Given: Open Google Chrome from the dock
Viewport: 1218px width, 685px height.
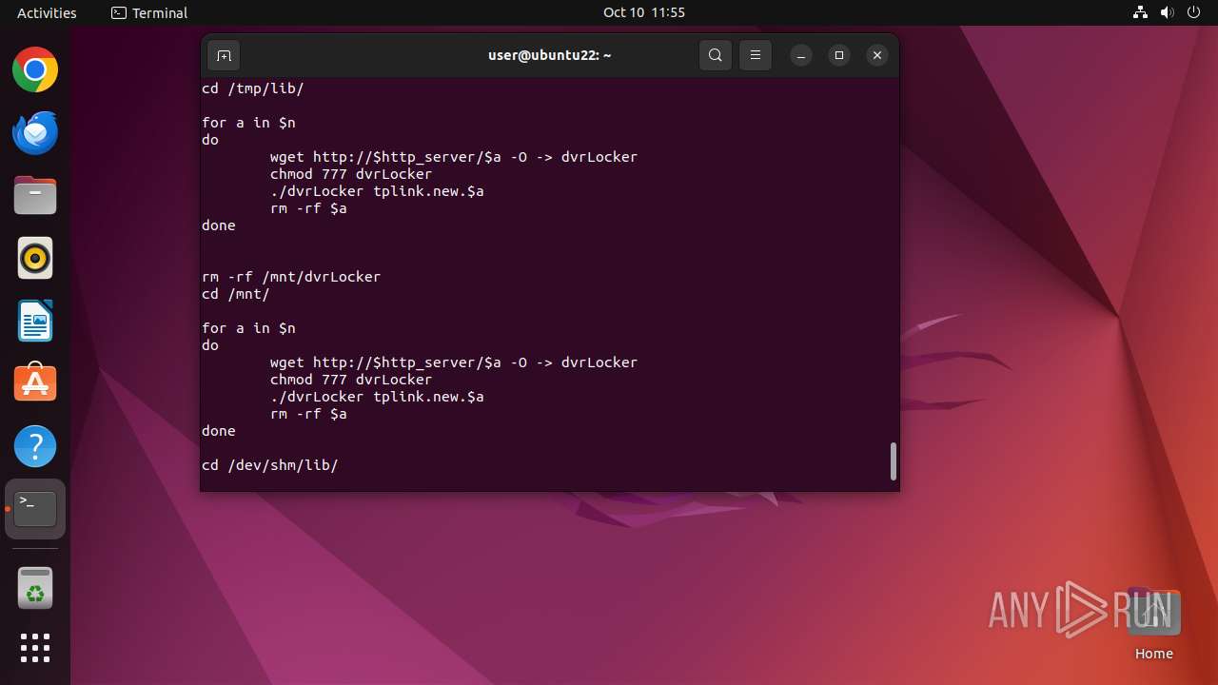Looking at the screenshot, I should click(35, 70).
